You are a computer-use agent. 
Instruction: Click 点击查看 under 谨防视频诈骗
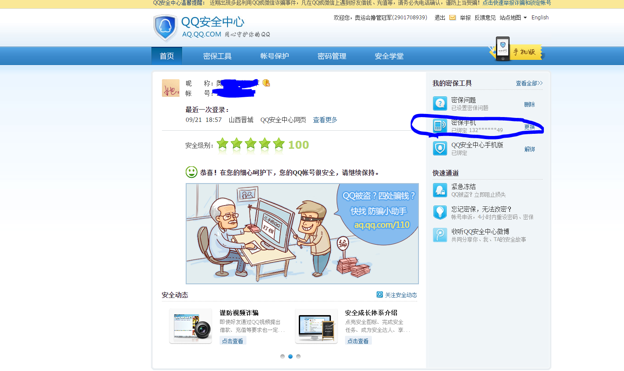[232, 341]
